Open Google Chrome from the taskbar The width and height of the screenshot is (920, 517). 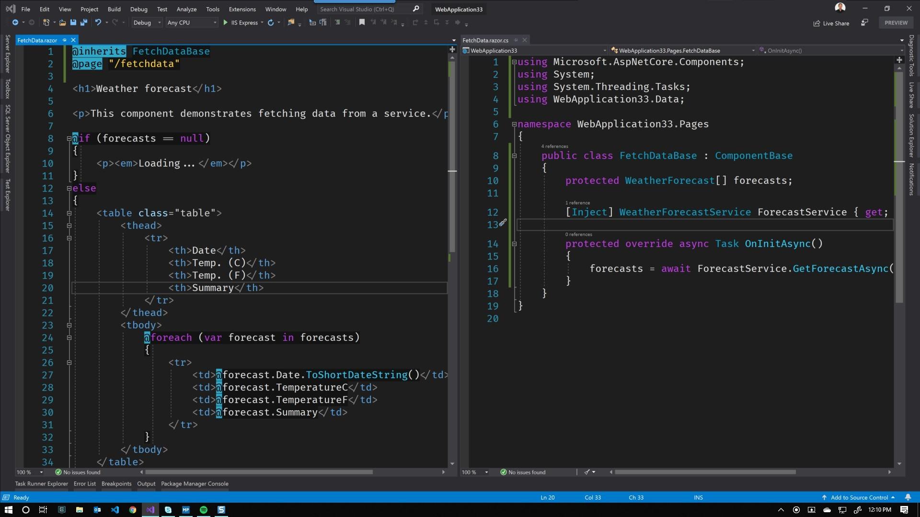[133, 510]
